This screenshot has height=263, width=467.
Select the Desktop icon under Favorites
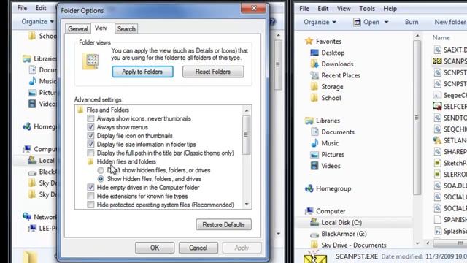(x=314, y=53)
